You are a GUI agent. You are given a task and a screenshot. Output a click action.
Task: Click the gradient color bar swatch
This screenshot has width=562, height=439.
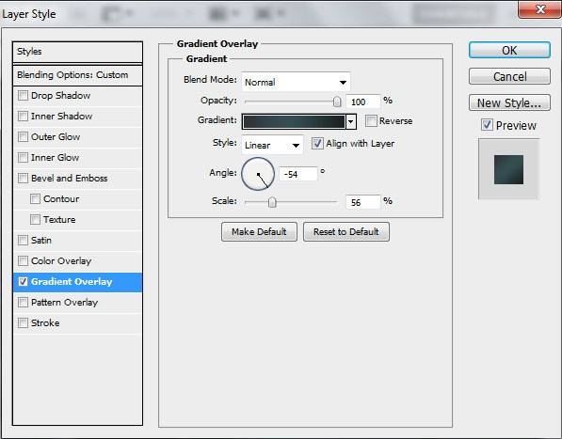click(x=294, y=121)
